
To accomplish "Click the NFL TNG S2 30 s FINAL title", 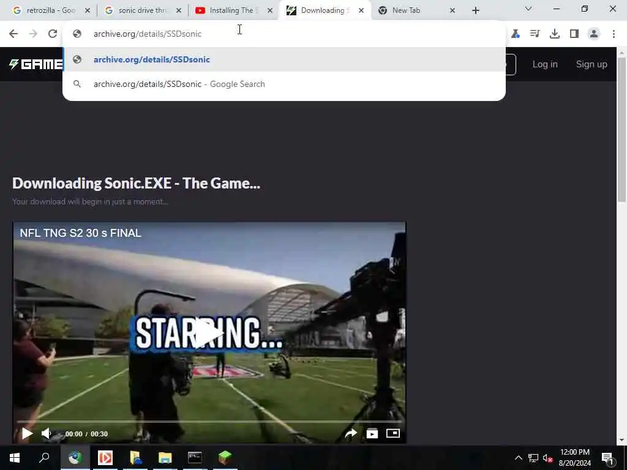I will [80, 233].
